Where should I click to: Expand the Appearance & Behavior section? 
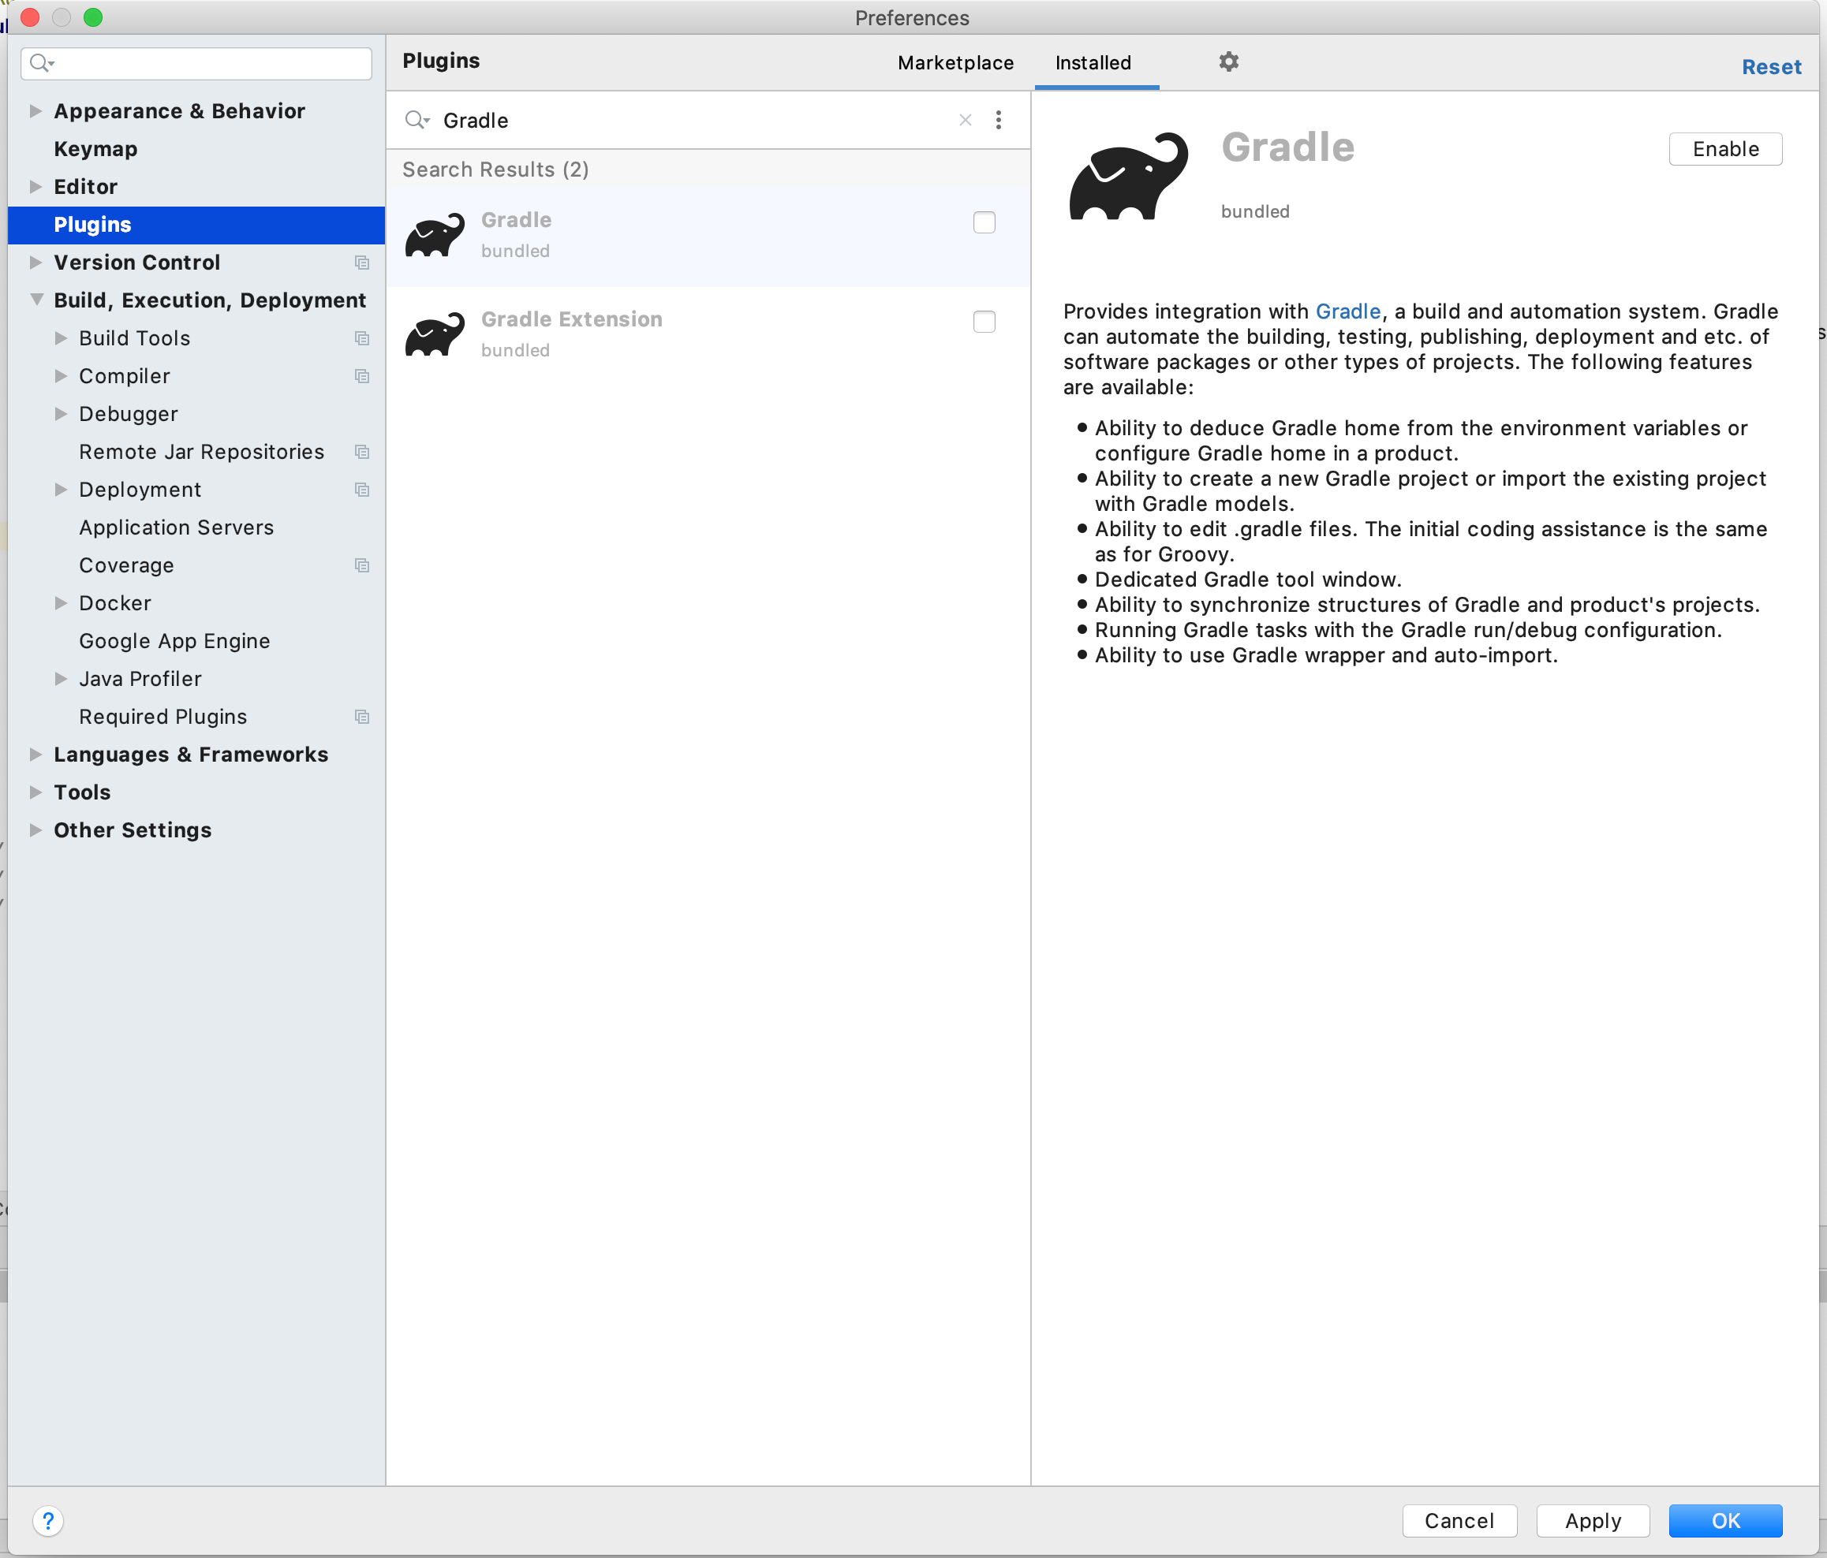click(35, 111)
